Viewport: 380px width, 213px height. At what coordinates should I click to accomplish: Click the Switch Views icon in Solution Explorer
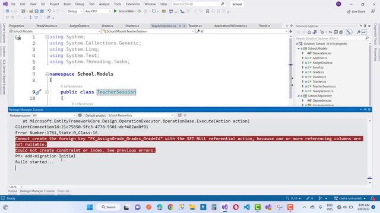tap(315, 32)
